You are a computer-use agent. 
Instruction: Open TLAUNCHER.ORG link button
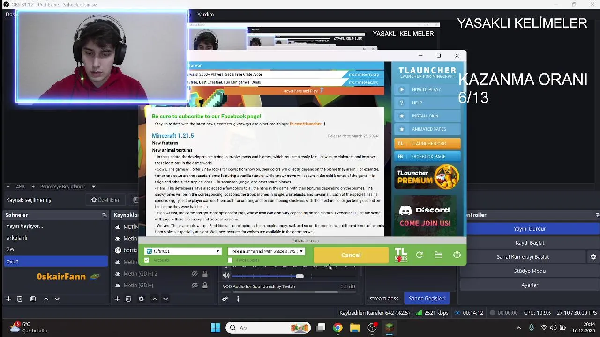click(427, 143)
